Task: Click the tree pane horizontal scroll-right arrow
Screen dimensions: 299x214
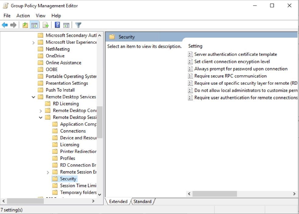Action: 93,201
